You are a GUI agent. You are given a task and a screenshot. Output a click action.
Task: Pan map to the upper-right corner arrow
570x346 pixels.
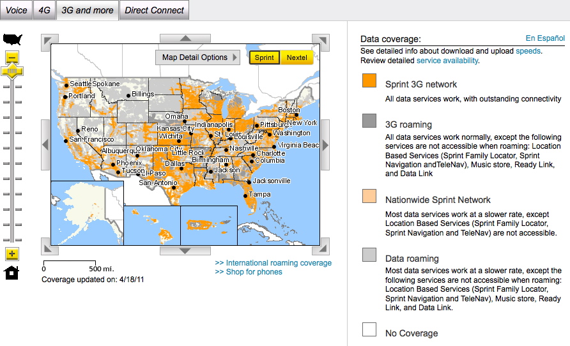[x=321, y=43]
